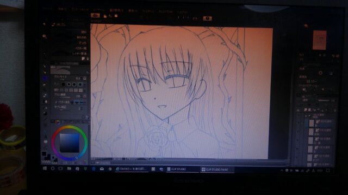Click the brush density slider bar

coord(65,97)
